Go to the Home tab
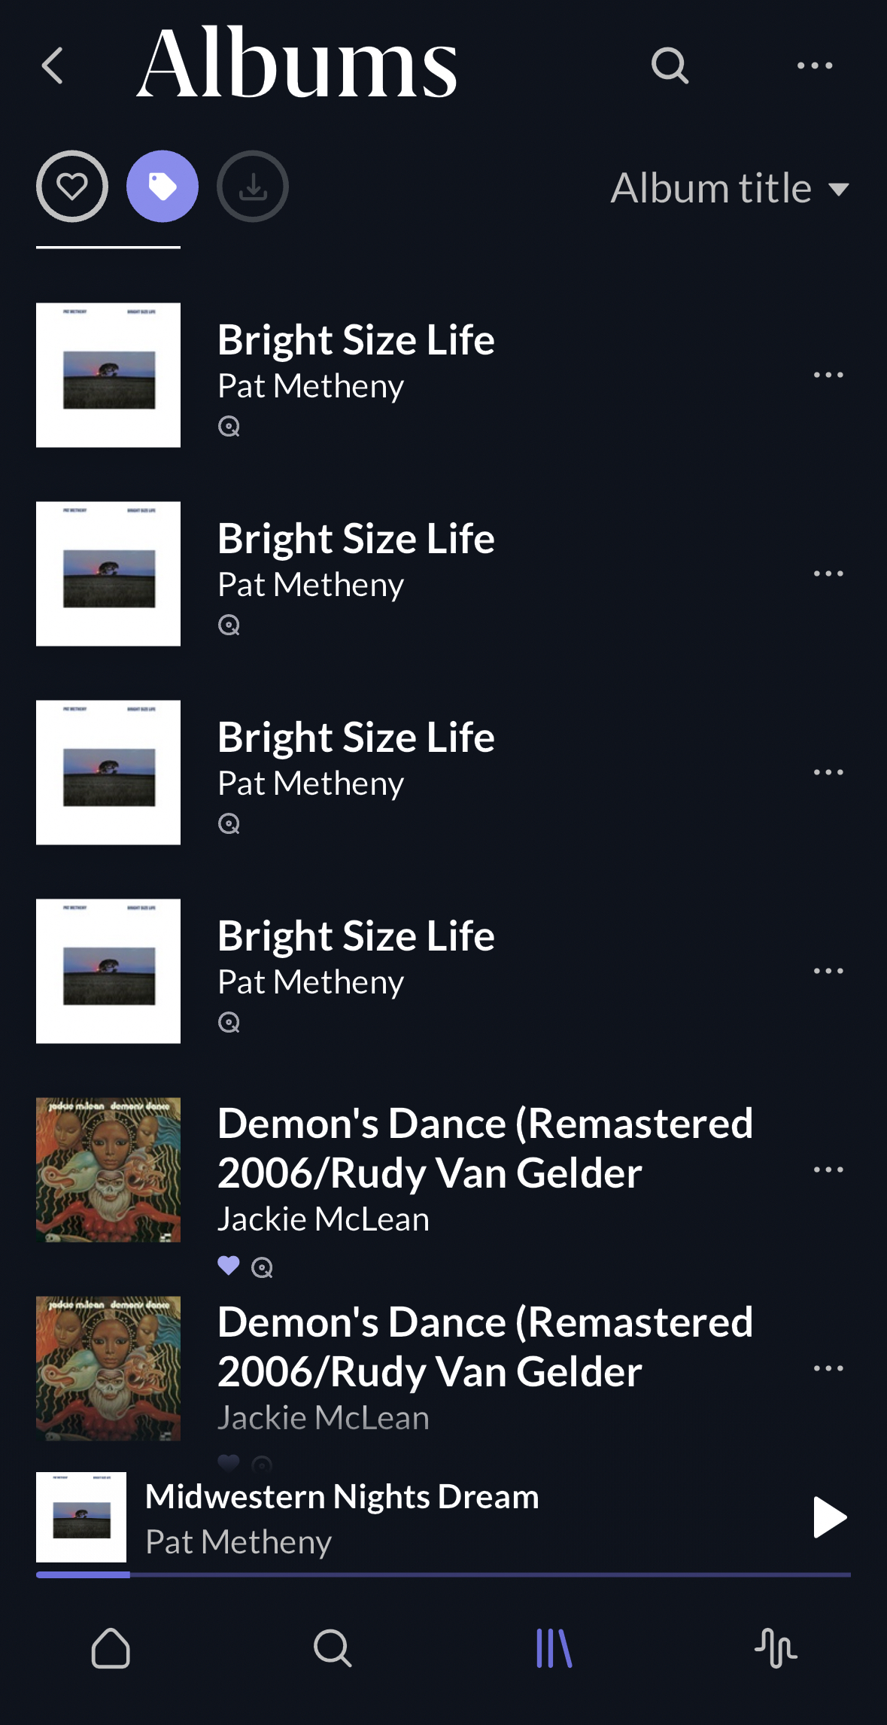Viewport: 887px width, 1725px height. coord(111,1648)
